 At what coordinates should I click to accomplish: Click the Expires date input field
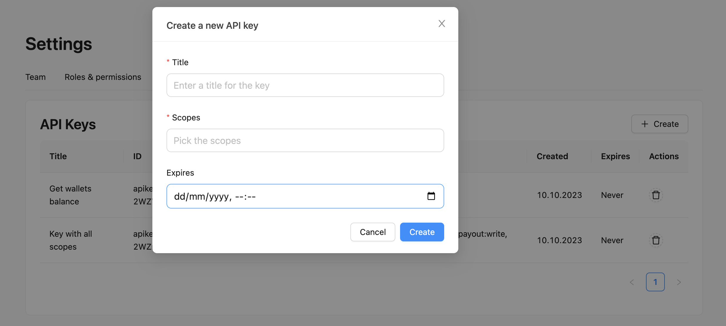[279, 196]
